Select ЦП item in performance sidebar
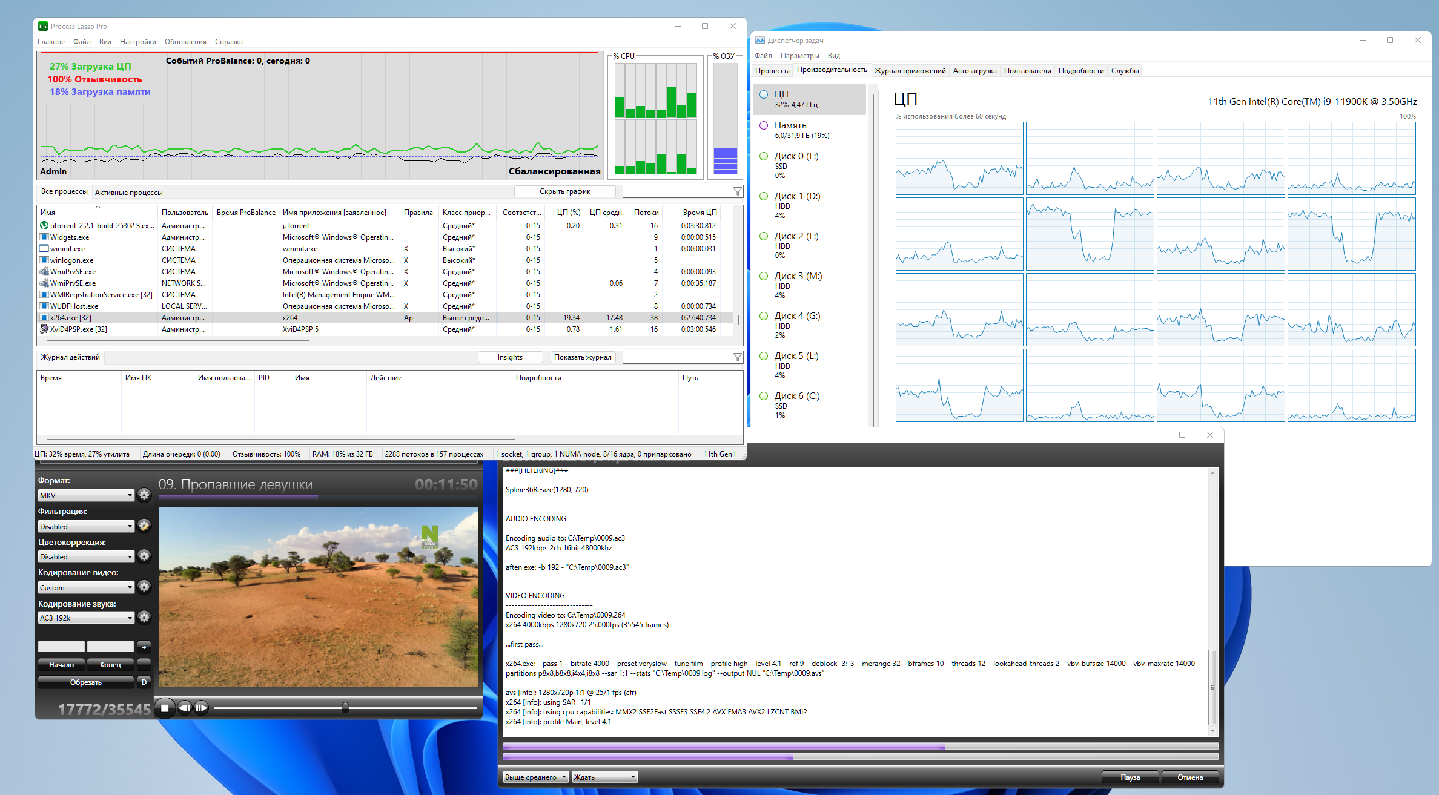Image resolution: width=1439 pixels, height=795 pixels. click(x=809, y=99)
